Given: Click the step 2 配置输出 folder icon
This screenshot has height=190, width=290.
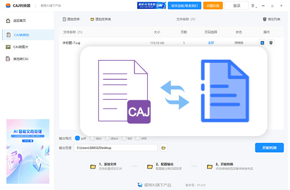Looking at the screenshot, I should point(150,167).
